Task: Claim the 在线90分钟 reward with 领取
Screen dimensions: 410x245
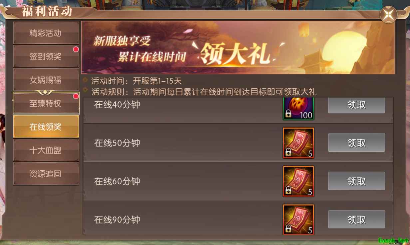Action: pos(356,219)
